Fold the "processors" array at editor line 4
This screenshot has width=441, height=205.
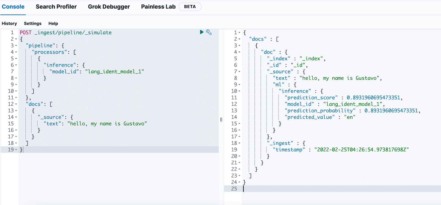(x=16, y=52)
